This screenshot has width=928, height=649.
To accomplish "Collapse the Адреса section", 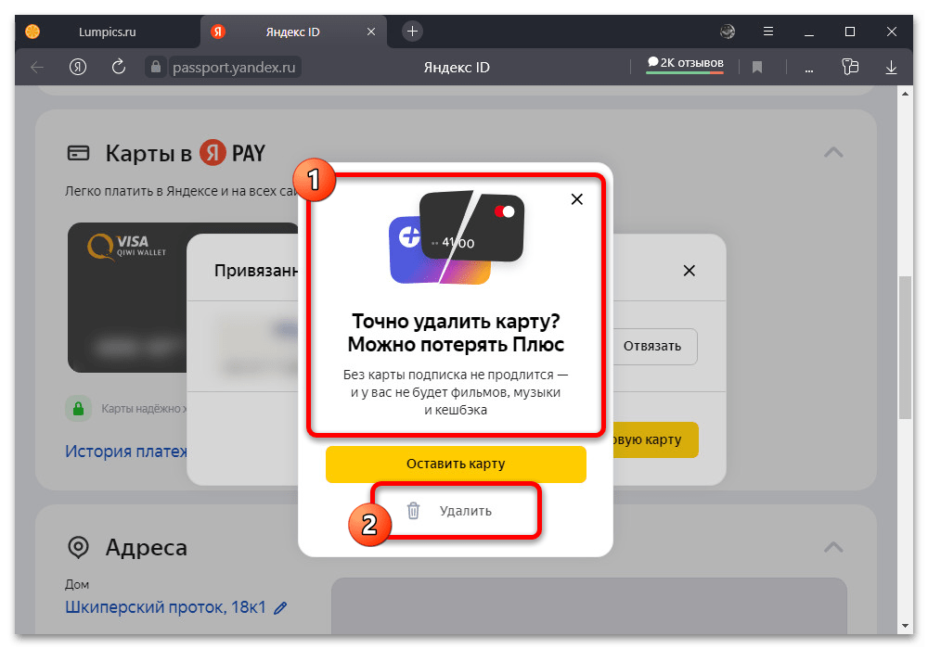I will pos(833,546).
